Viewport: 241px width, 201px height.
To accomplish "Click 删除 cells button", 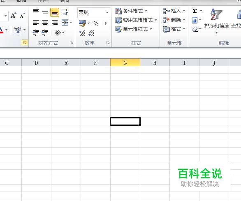I will 172,20.
